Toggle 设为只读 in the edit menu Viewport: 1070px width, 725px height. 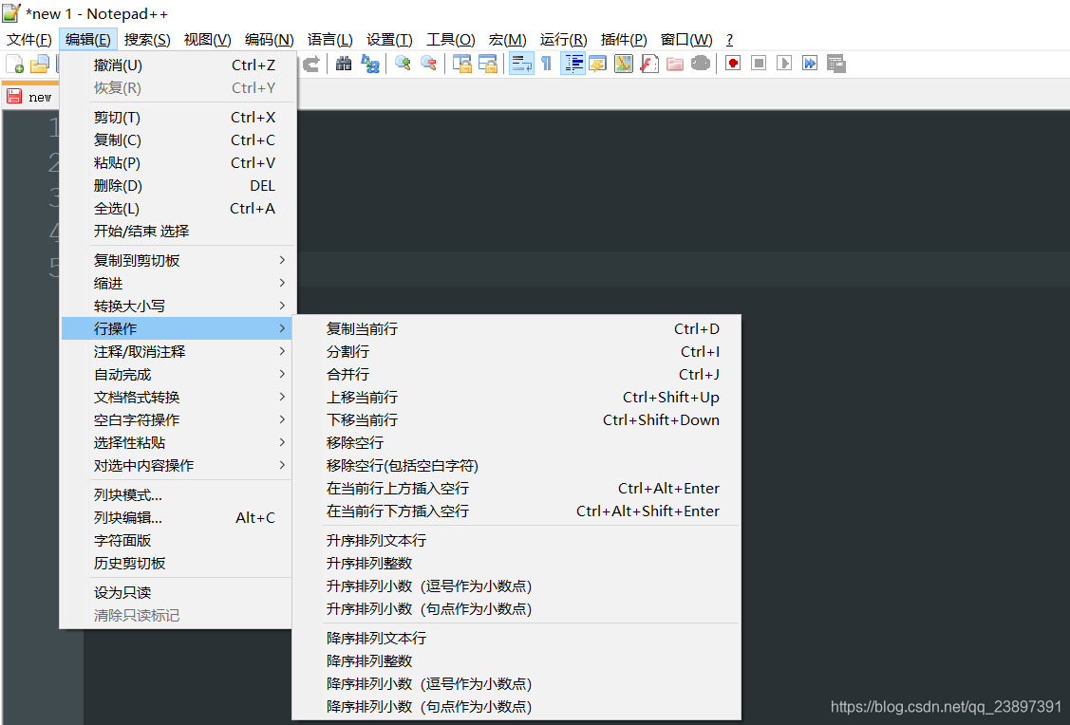point(178,593)
